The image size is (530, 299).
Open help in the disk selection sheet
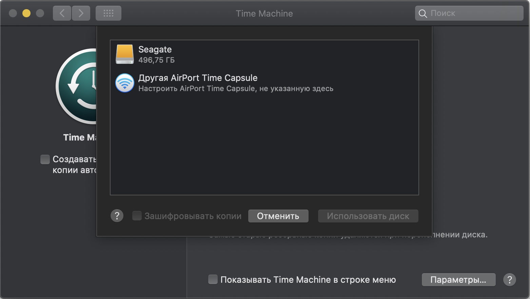pyautogui.click(x=117, y=216)
